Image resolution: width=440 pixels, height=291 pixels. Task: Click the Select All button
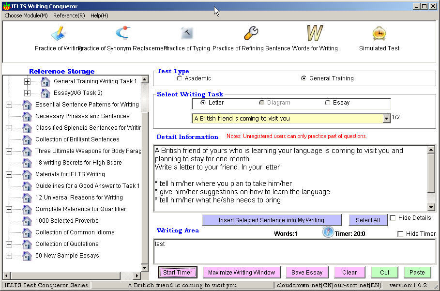[368, 220]
